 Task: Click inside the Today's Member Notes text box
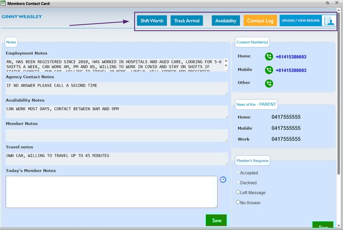[x=112, y=192]
